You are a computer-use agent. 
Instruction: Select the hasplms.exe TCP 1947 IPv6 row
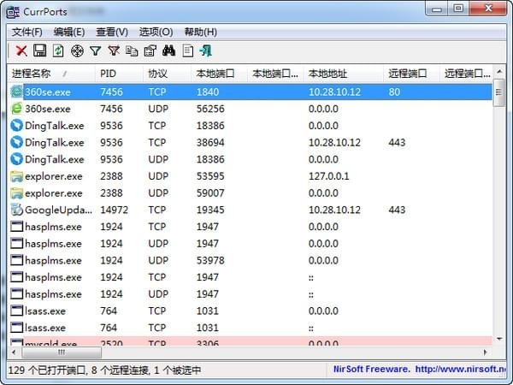[x=251, y=277]
